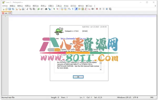The height and width of the screenshot is (100, 158).
Task: Open the Define your language icon
Action: coord(79,9)
